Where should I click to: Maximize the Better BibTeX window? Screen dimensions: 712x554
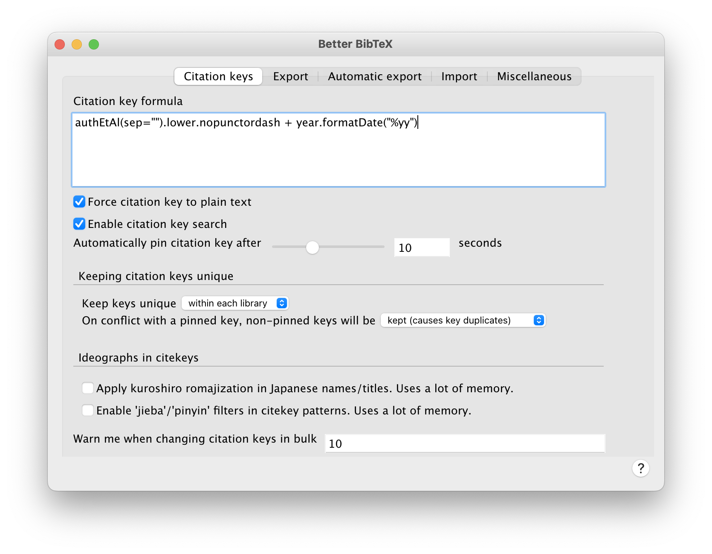pos(94,44)
